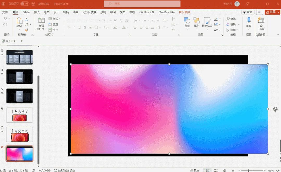Click the Undo arrow icon

5,19
